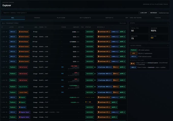
Task: Open BTC link on Buy on Curve row
Action: click(x=116, y=87)
